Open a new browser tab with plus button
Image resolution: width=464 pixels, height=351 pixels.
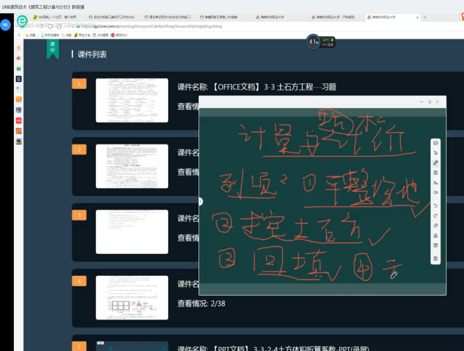pos(425,17)
